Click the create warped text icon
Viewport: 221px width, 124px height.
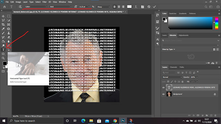(x=136, y=7)
